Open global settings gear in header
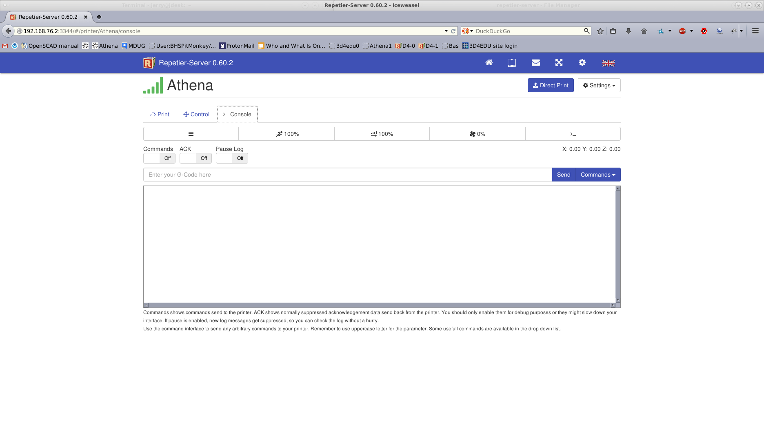Screen dimensions: 764x427 coord(582,63)
